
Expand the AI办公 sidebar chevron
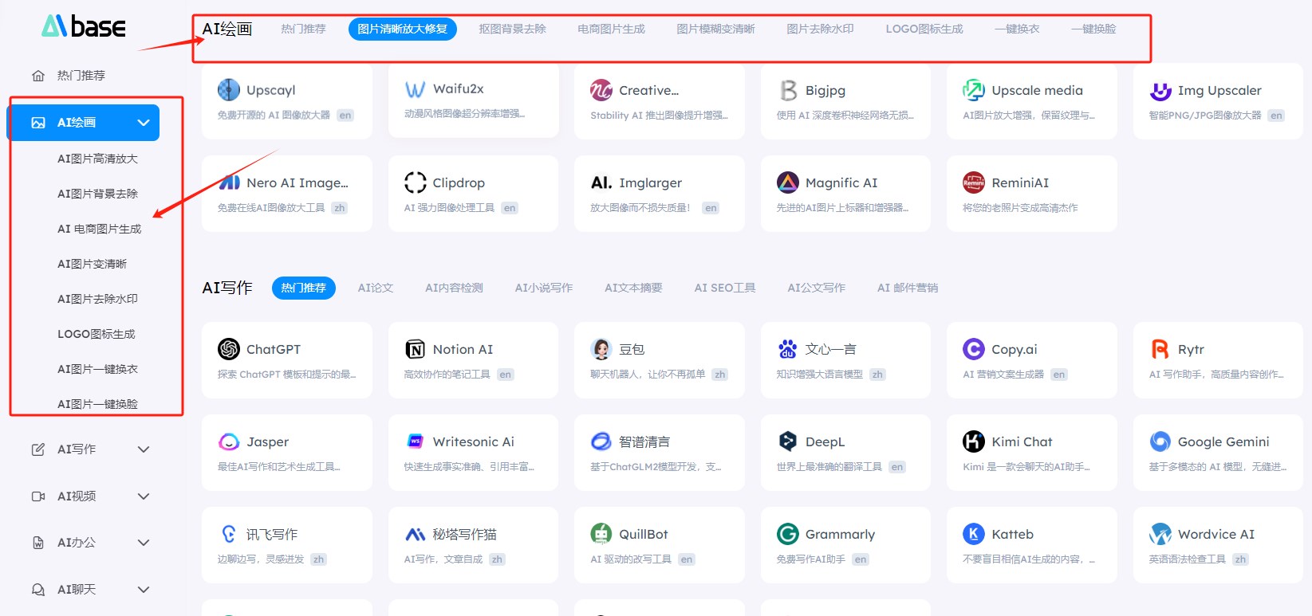coord(144,543)
